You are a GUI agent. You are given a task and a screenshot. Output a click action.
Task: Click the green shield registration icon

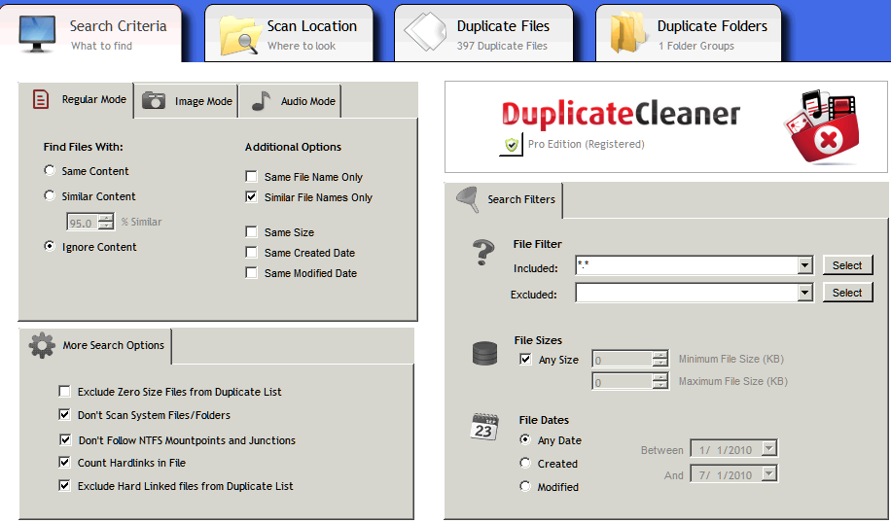pos(511,145)
